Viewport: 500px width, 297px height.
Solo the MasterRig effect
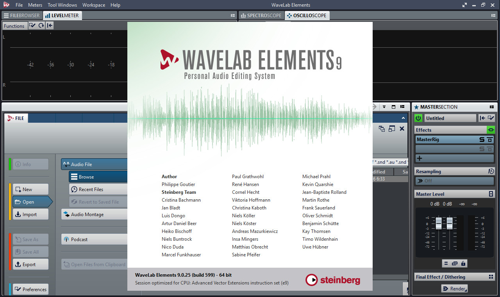pos(482,140)
